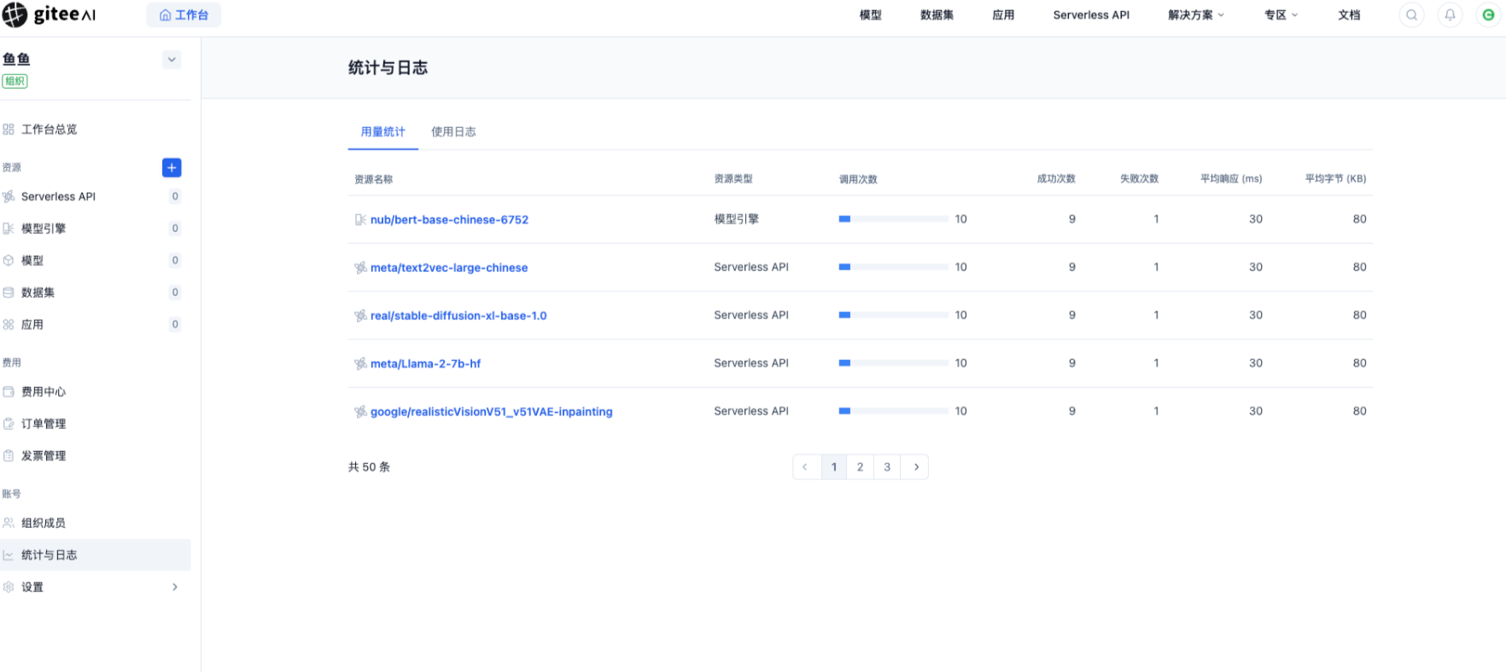Click the 成功次数 column header
Viewport: 1506px width, 672px height.
(1056, 178)
